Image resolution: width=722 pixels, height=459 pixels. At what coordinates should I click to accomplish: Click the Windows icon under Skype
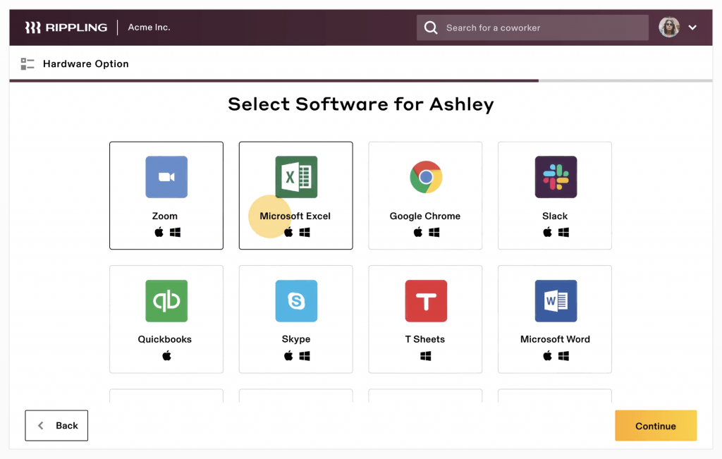point(305,356)
